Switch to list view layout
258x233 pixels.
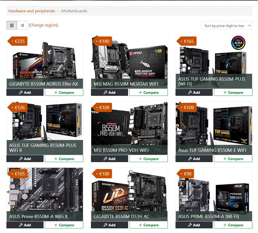[22, 25]
